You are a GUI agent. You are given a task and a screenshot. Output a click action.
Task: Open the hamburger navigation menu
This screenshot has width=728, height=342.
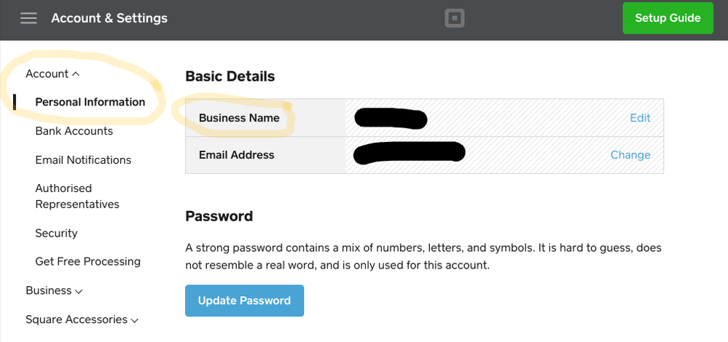coord(28,18)
